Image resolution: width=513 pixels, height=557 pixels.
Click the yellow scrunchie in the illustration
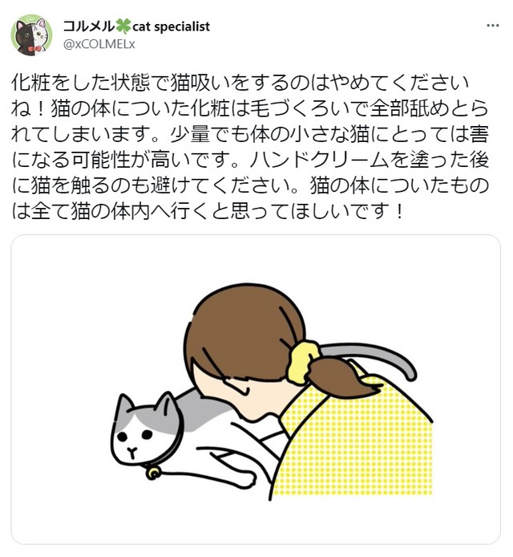(302, 361)
